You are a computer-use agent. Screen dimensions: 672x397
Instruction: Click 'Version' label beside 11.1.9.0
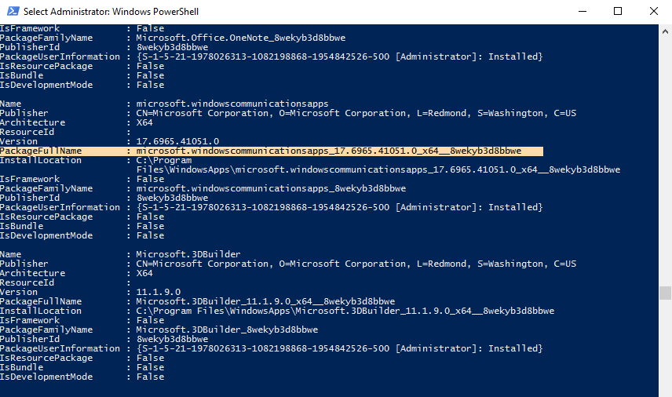click(x=19, y=292)
